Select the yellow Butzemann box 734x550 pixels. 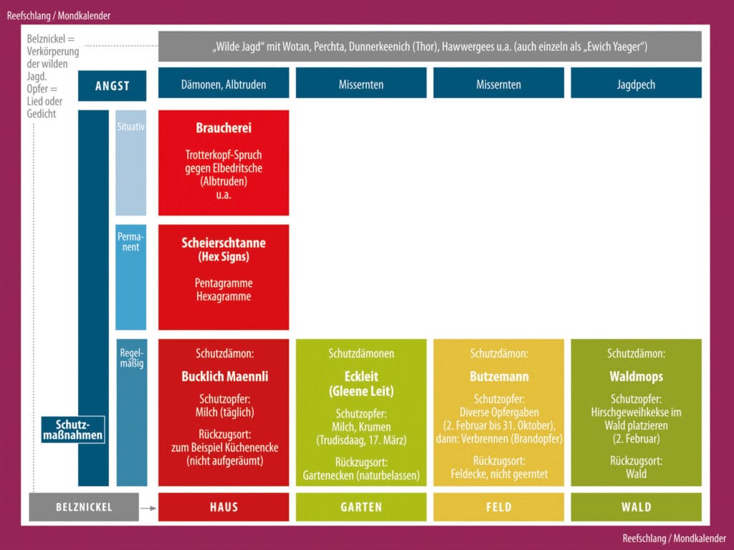pos(498,412)
